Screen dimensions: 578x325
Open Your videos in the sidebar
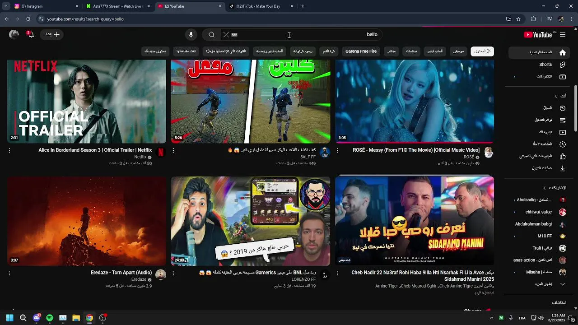[540, 132]
